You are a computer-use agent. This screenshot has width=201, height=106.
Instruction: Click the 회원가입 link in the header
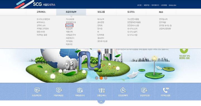pos(147,5)
